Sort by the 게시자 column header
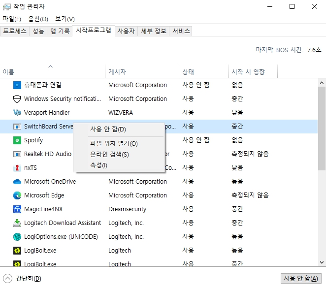This screenshot has height=290, width=326. click(x=142, y=71)
